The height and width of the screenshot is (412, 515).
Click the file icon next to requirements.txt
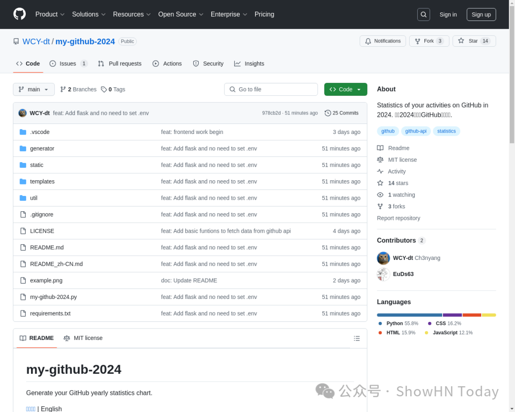tap(23, 313)
